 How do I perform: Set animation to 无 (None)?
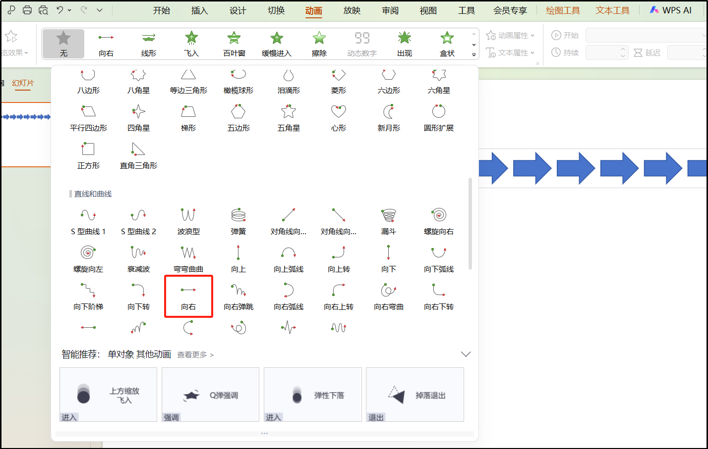[x=63, y=43]
